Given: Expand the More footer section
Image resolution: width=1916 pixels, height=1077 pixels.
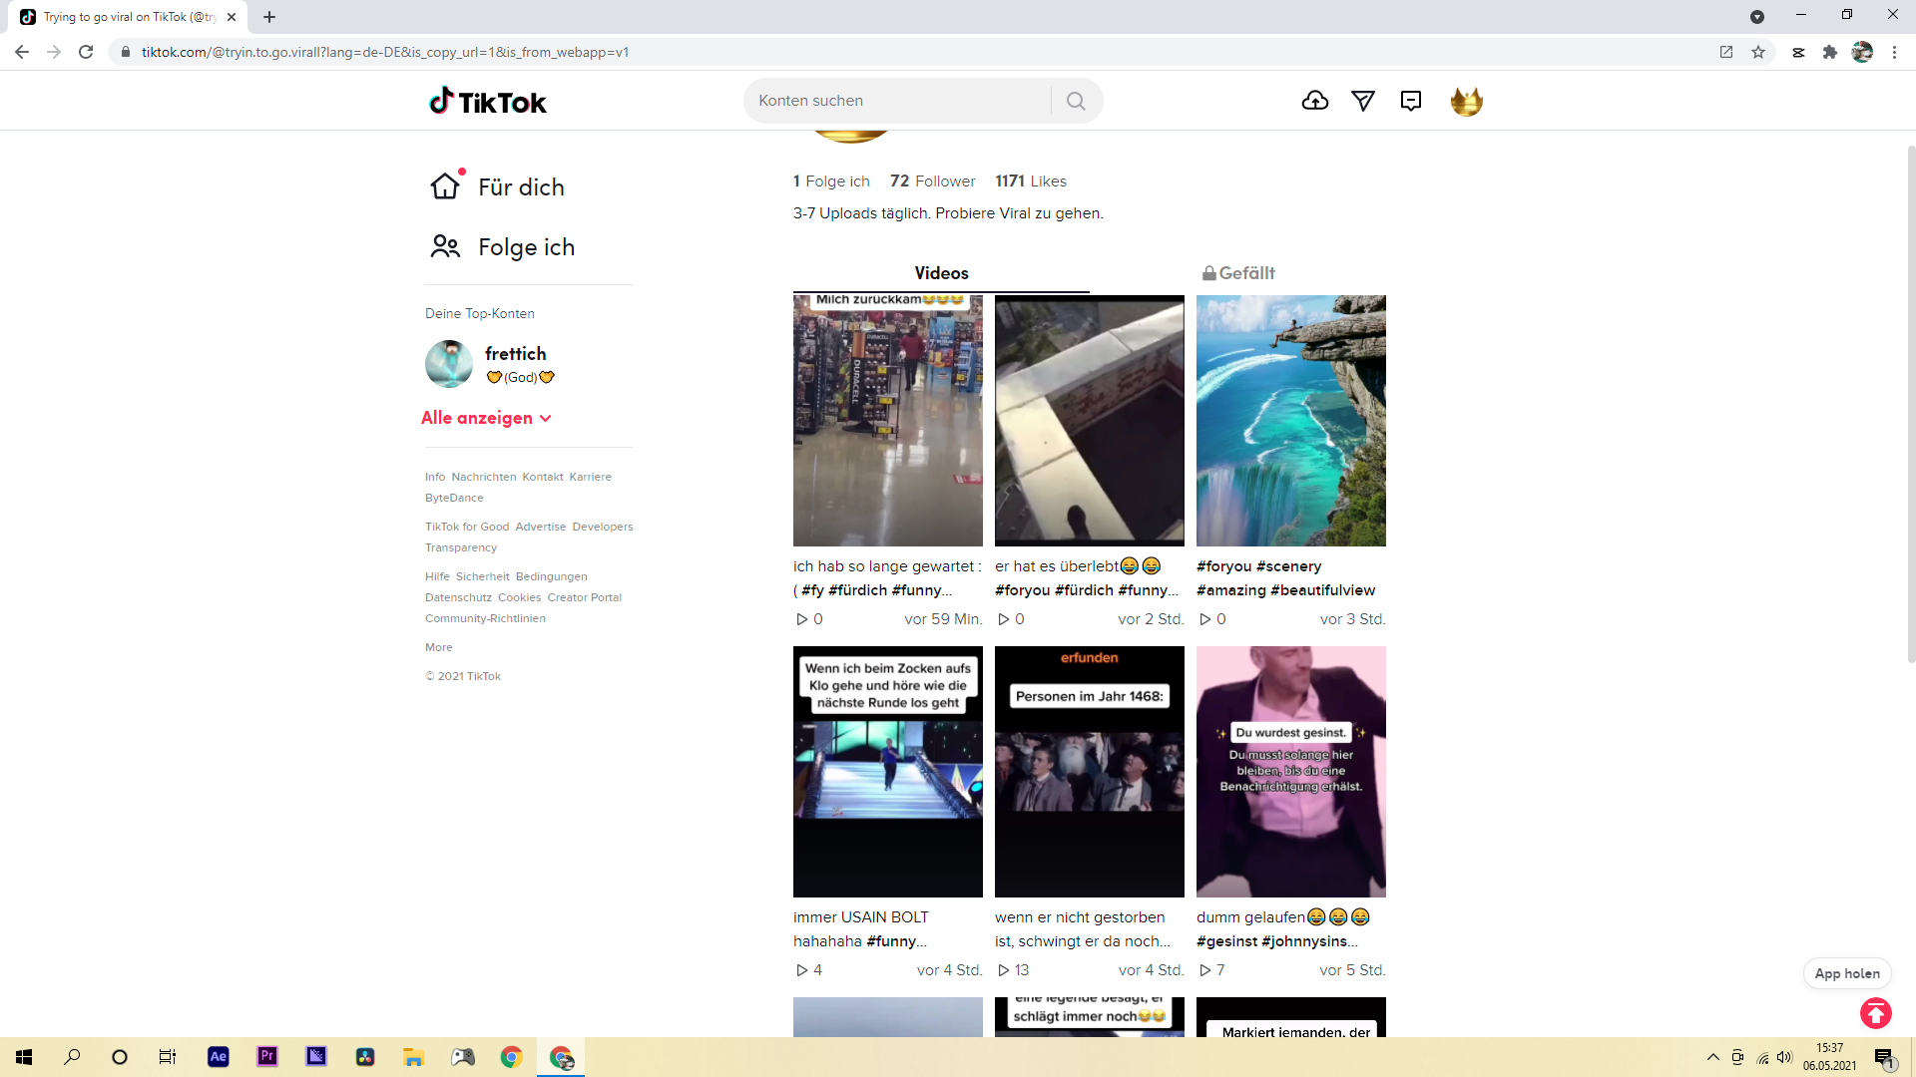Looking at the screenshot, I should [438, 647].
